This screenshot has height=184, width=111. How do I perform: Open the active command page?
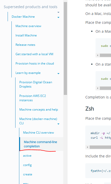(x=27, y=156)
